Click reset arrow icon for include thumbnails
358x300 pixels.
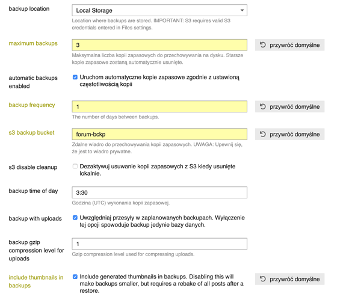click(x=263, y=279)
